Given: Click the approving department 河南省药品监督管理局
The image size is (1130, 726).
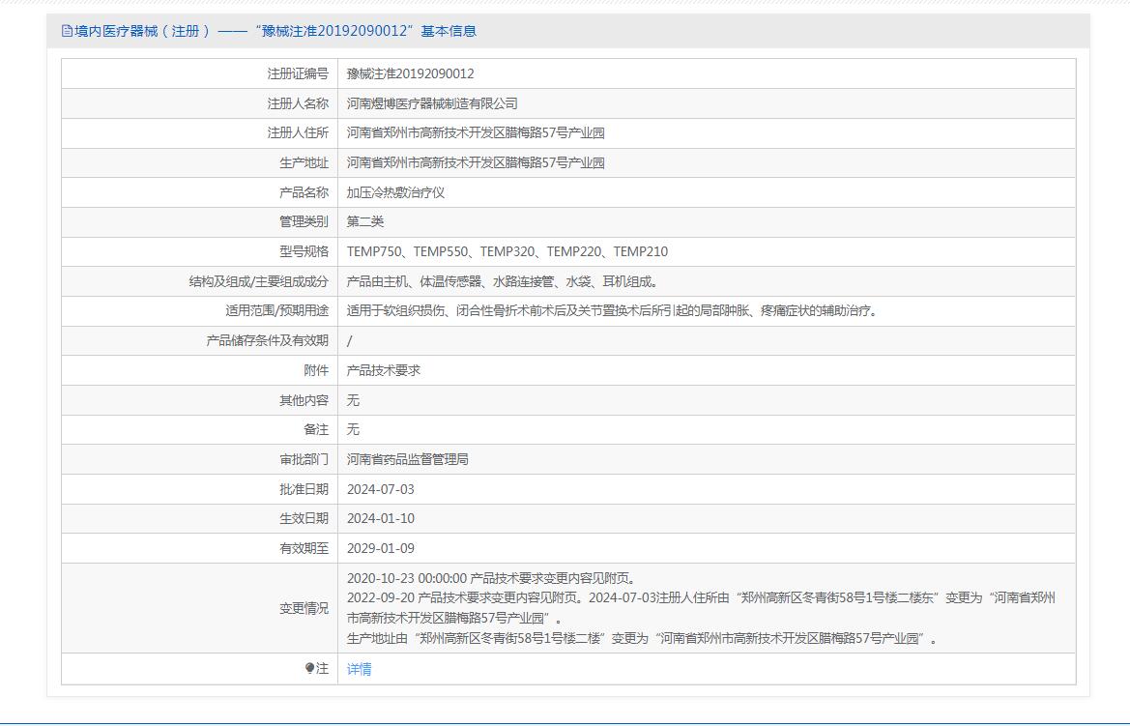Looking at the screenshot, I should (x=407, y=459).
